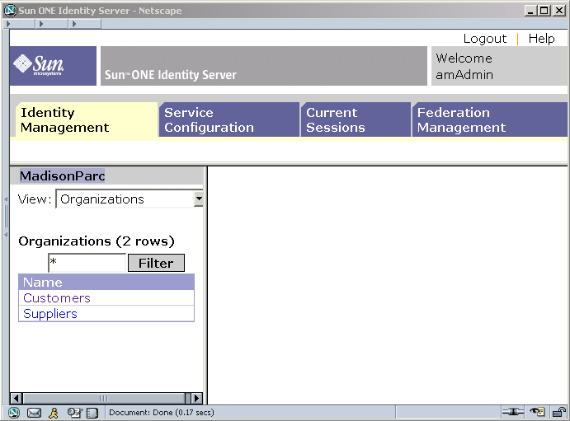The image size is (570, 421).
Task: Select the MadisonParc organization heading
Action: [62, 176]
